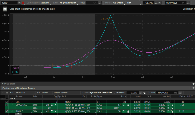Open the dropdown arrow next to +20 quantity

tap(56, 105)
